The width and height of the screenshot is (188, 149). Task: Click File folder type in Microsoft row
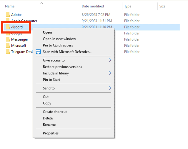[132, 46]
